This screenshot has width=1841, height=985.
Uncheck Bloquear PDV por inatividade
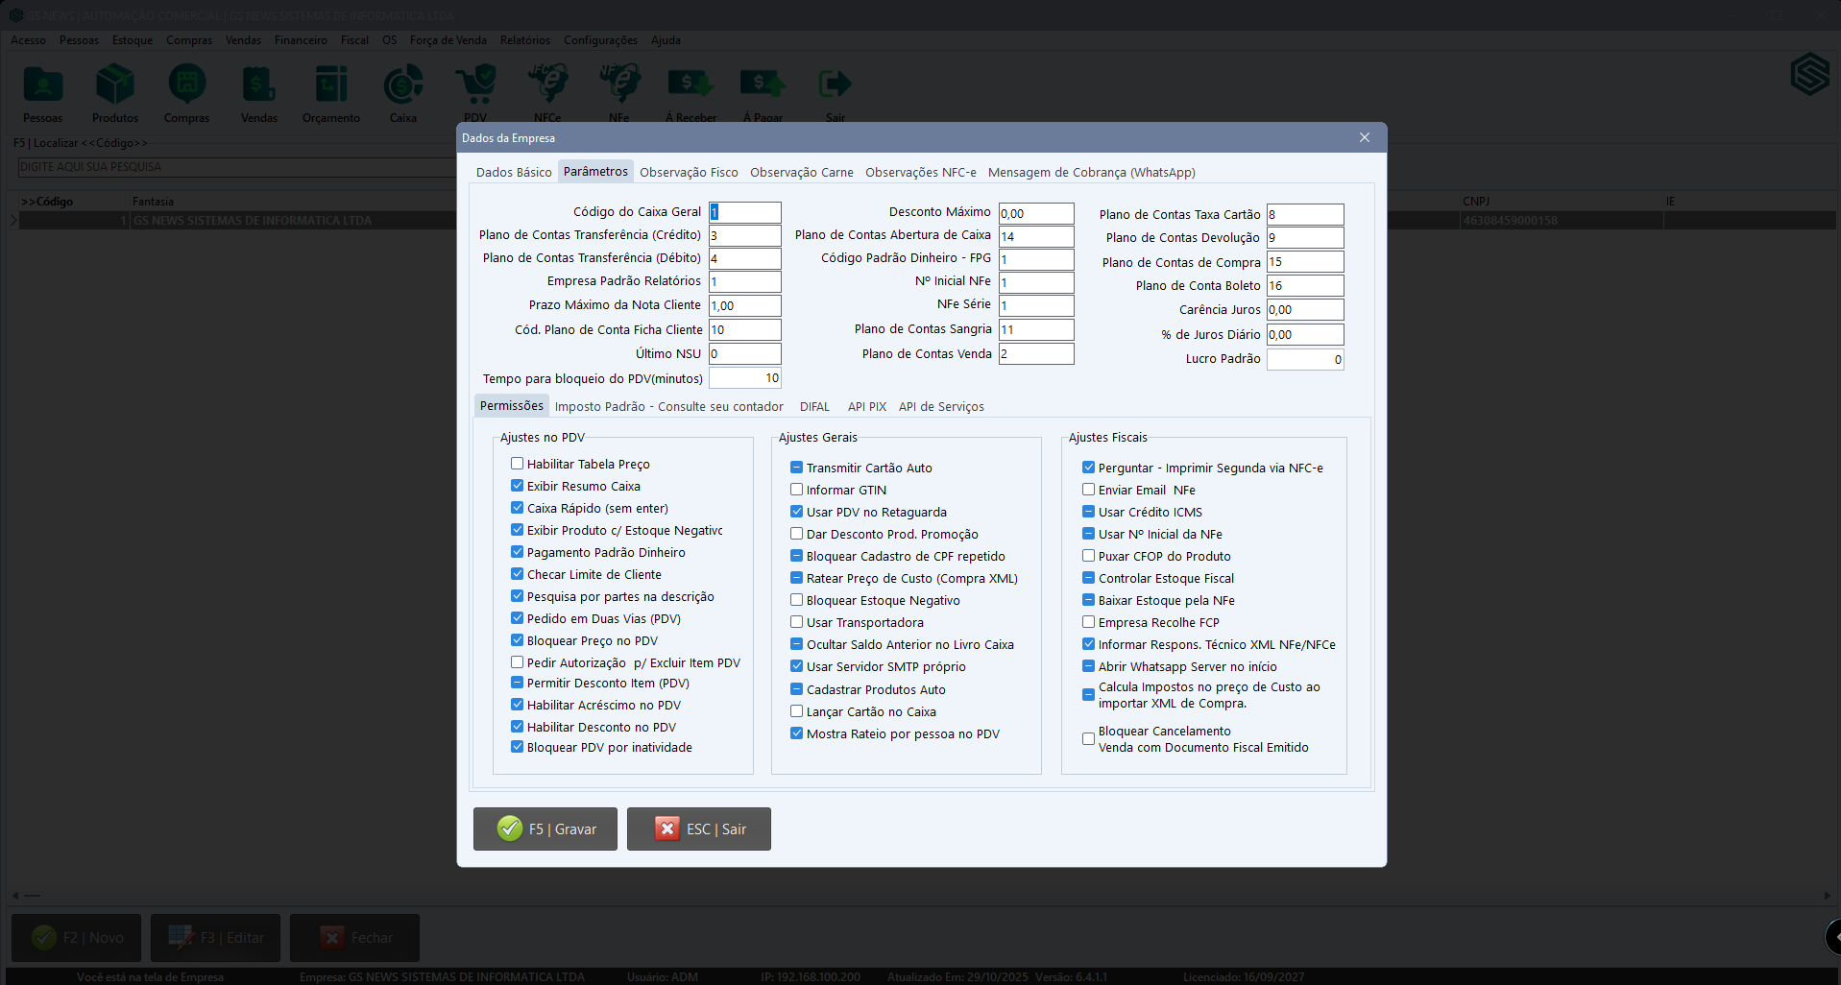tap(518, 747)
